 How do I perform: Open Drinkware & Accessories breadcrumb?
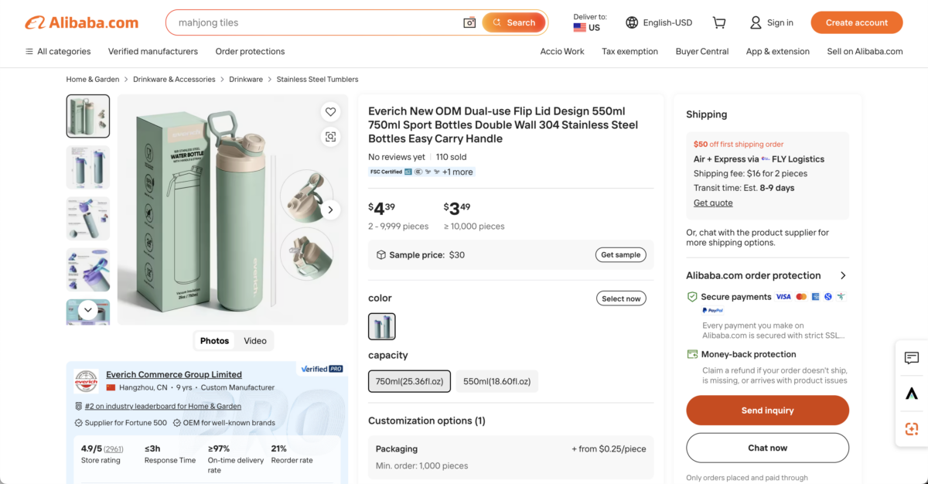pyautogui.click(x=174, y=79)
